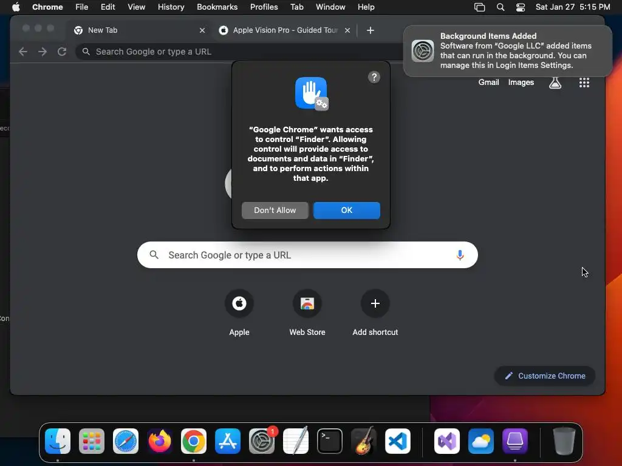
Task: Open the View menu
Action: 136,7
